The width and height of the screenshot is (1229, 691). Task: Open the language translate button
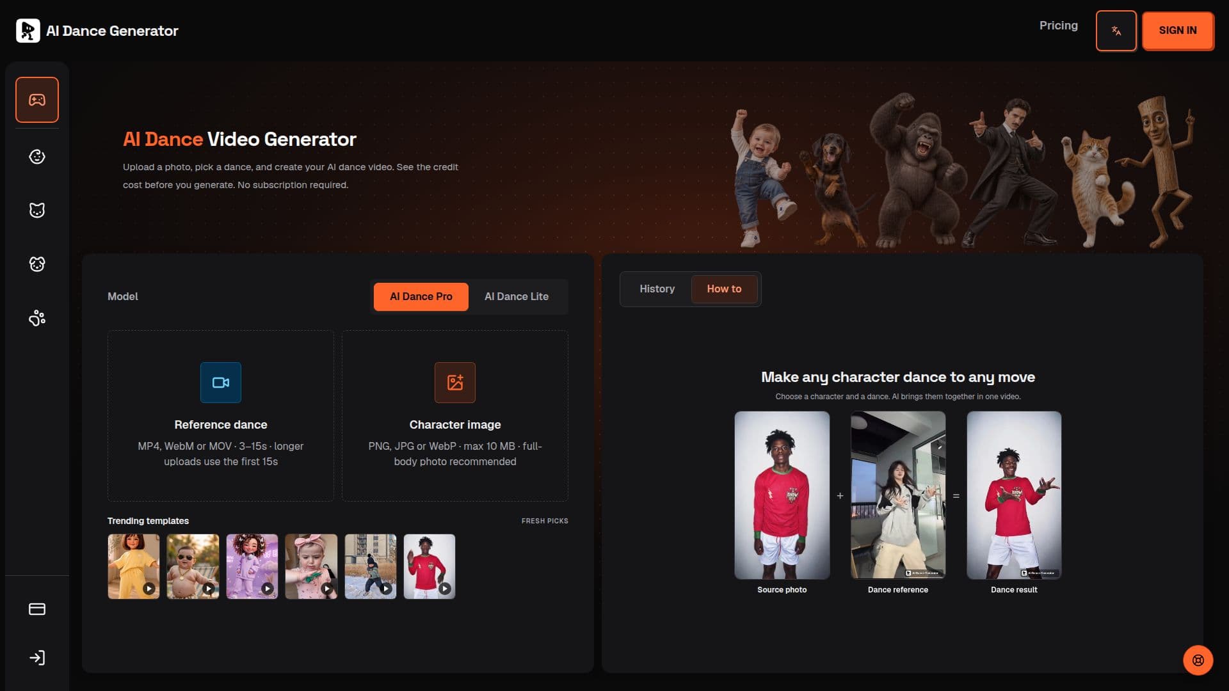click(1116, 31)
